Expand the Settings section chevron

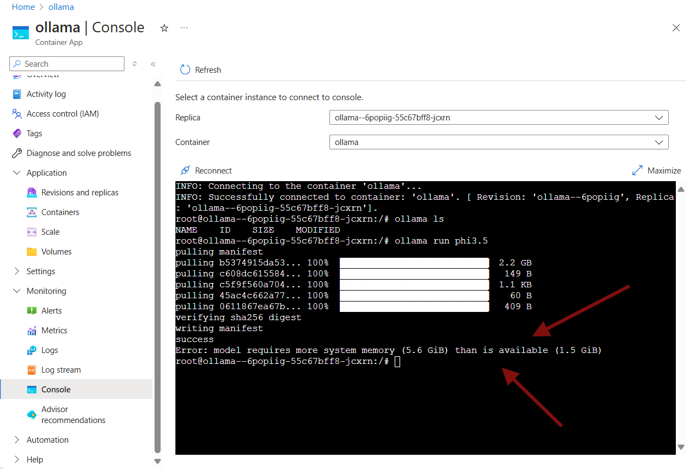click(x=16, y=271)
